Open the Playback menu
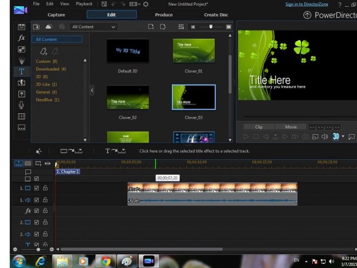 (x=84, y=4)
